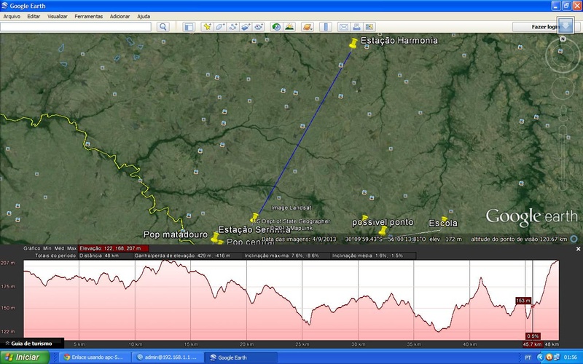Add a placemark with the pushpin tool
This screenshot has width=583, height=364.
click(207, 27)
